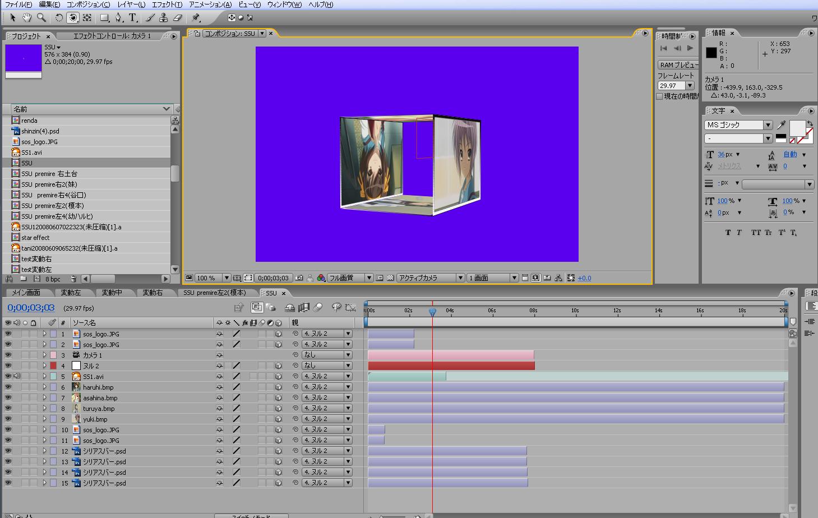Image resolution: width=818 pixels, height=518 pixels.
Task: Click the current time 0;00;03;03 in timeline
Action: click(x=31, y=308)
